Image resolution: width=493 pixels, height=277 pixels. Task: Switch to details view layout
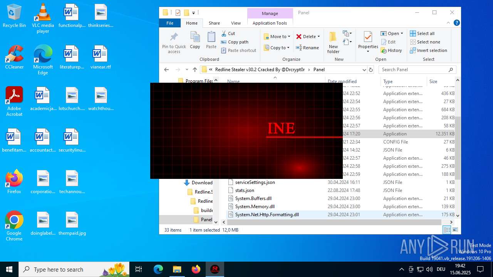[447, 230]
